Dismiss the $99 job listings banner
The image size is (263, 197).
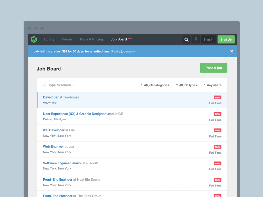tap(232, 51)
